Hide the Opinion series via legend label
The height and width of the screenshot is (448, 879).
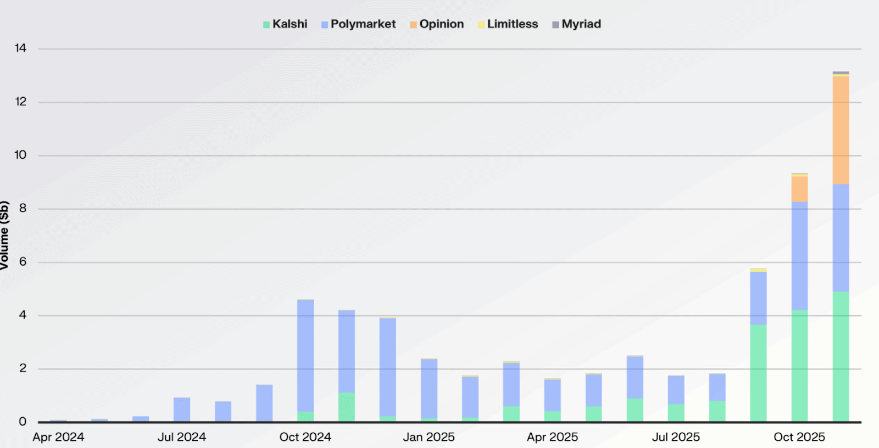tap(441, 24)
